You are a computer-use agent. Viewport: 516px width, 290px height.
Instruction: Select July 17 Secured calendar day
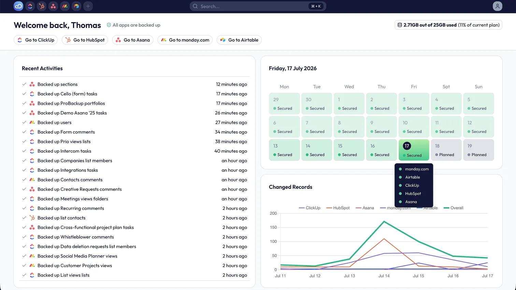tap(414, 150)
